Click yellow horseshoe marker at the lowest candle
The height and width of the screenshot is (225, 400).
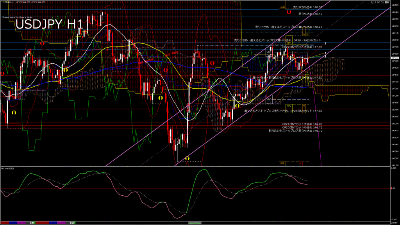[x=187, y=158]
